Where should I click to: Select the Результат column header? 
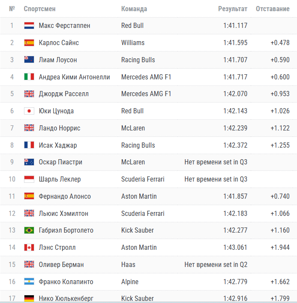[233, 9]
